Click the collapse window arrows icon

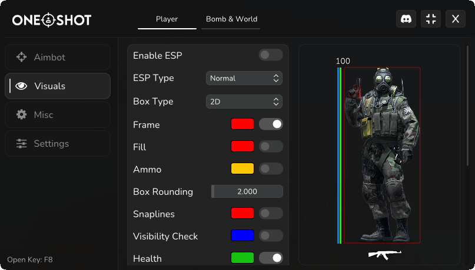pyautogui.click(x=431, y=19)
